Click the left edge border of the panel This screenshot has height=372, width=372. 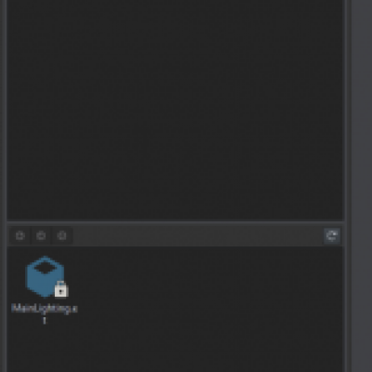tap(4, 186)
